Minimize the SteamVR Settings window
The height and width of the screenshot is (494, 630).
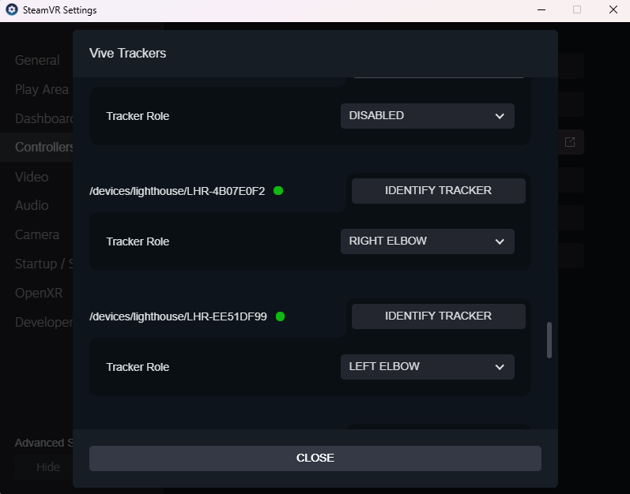[x=541, y=9]
